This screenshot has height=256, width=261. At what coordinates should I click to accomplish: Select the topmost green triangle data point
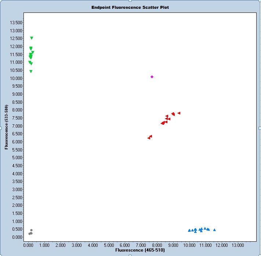[32, 38]
